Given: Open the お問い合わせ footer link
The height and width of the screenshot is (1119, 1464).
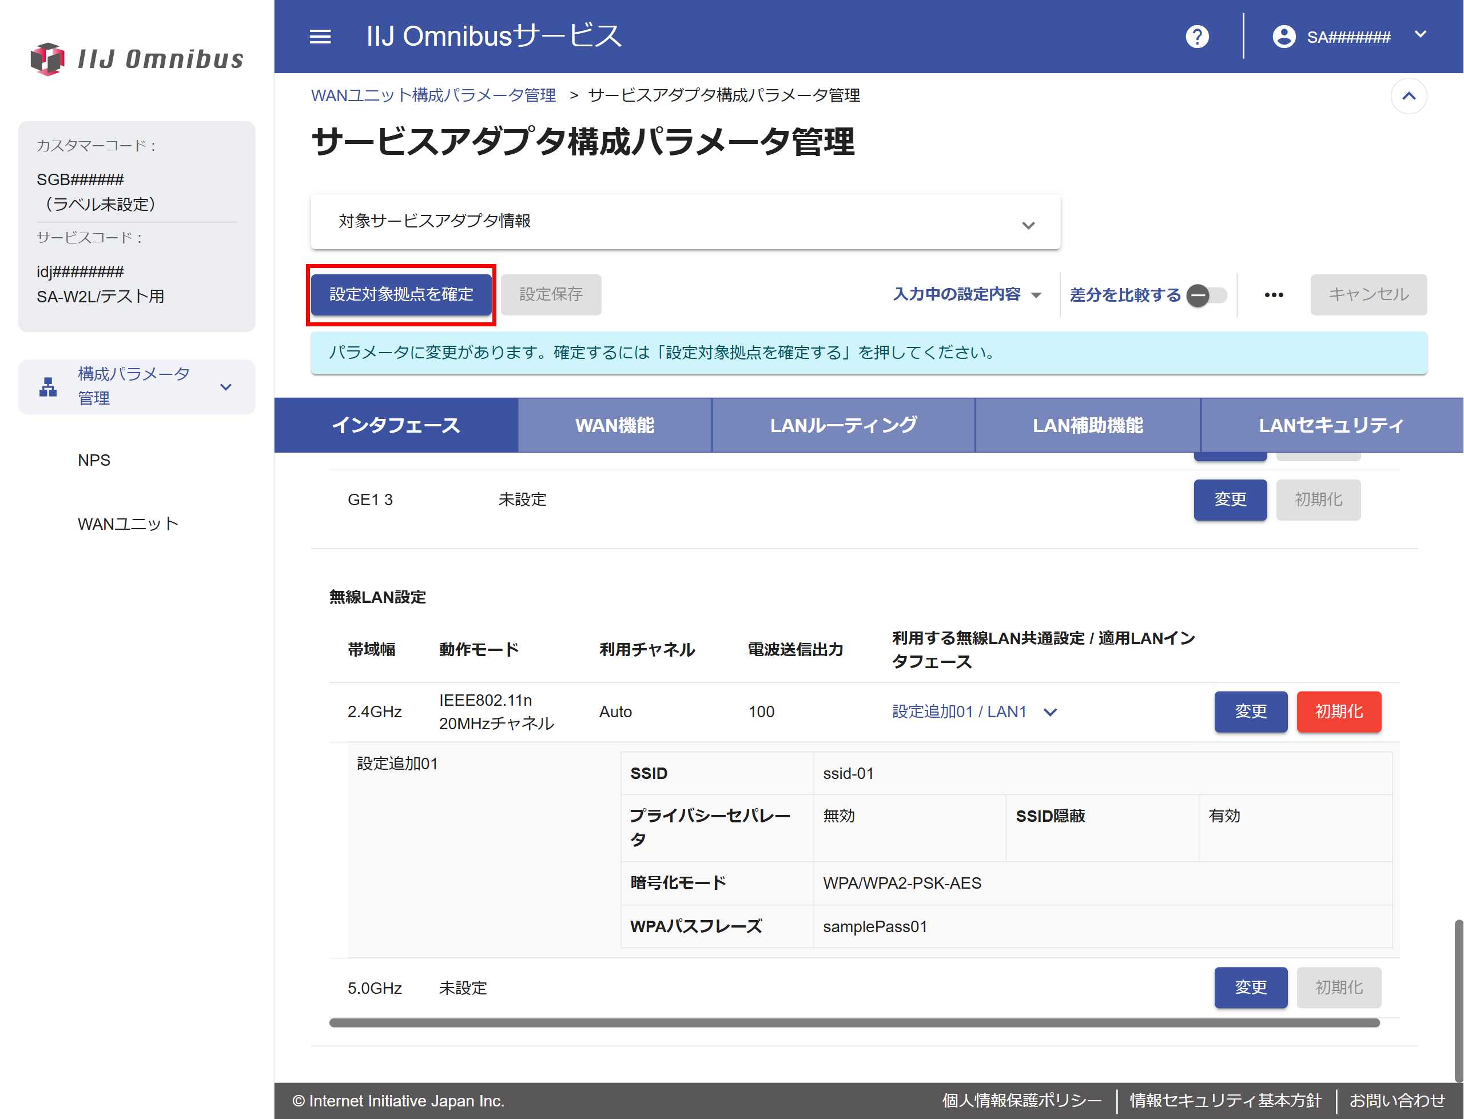Looking at the screenshot, I should [1397, 1100].
